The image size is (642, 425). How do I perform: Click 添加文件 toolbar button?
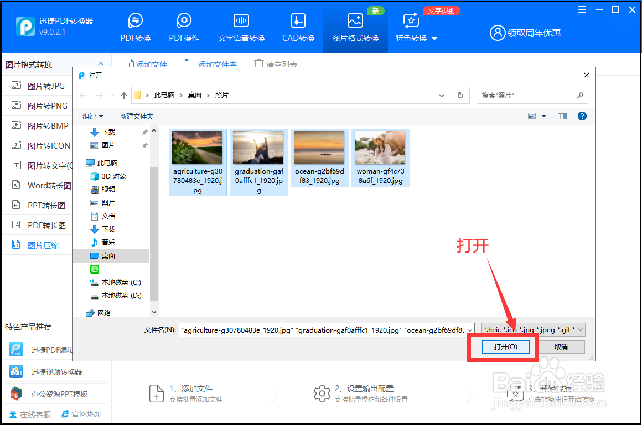tap(146, 64)
